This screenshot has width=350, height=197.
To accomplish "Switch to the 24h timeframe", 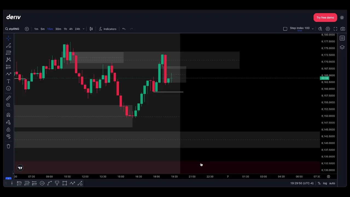I will 78,29.
